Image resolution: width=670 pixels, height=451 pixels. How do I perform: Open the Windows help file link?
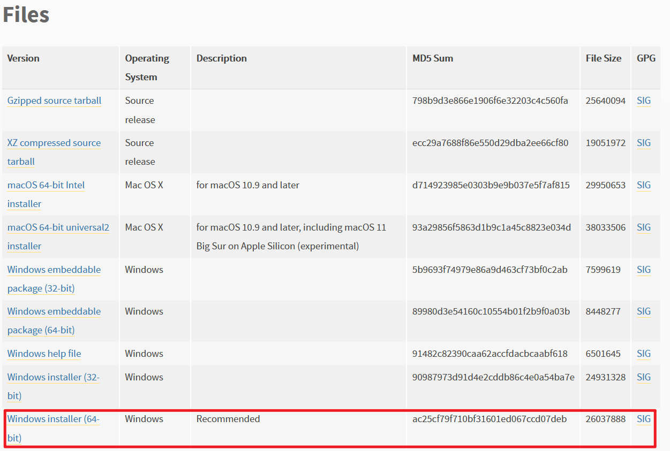coord(44,354)
